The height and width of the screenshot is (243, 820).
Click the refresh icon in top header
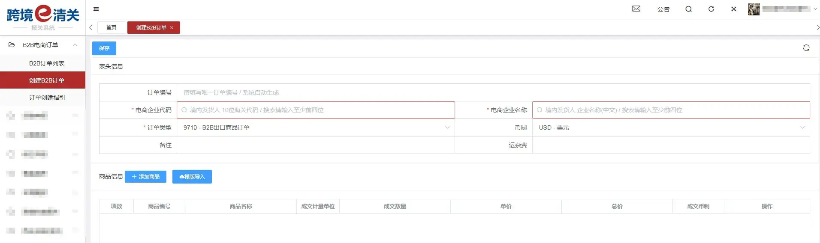click(x=711, y=9)
